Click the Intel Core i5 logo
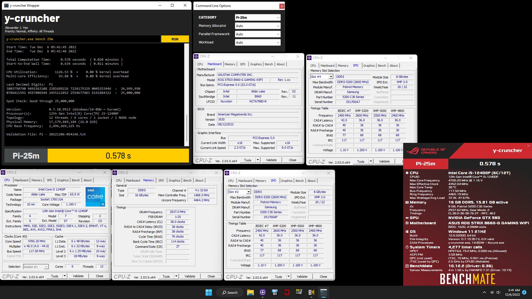This screenshot has height=299, width=532. 95,197
